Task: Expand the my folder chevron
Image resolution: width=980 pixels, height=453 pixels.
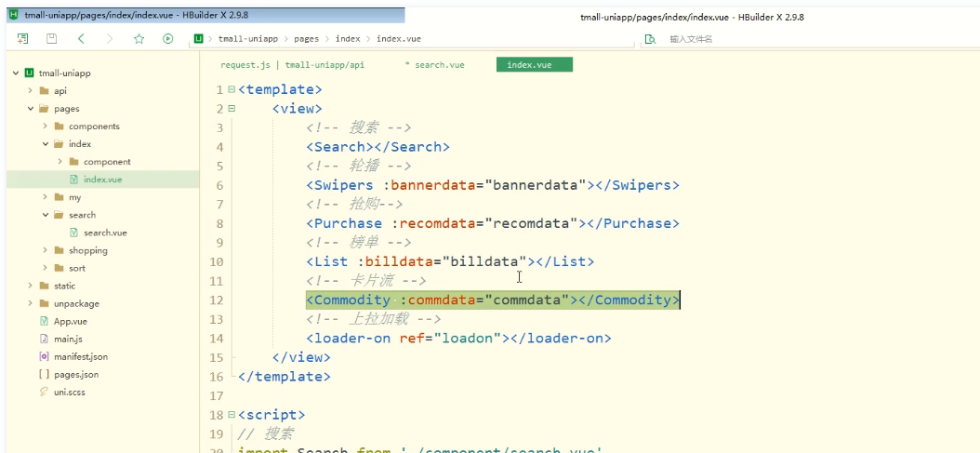Action: coord(45,197)
